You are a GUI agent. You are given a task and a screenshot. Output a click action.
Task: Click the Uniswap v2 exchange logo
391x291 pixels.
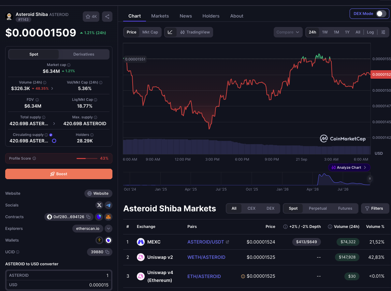[141, 257]
